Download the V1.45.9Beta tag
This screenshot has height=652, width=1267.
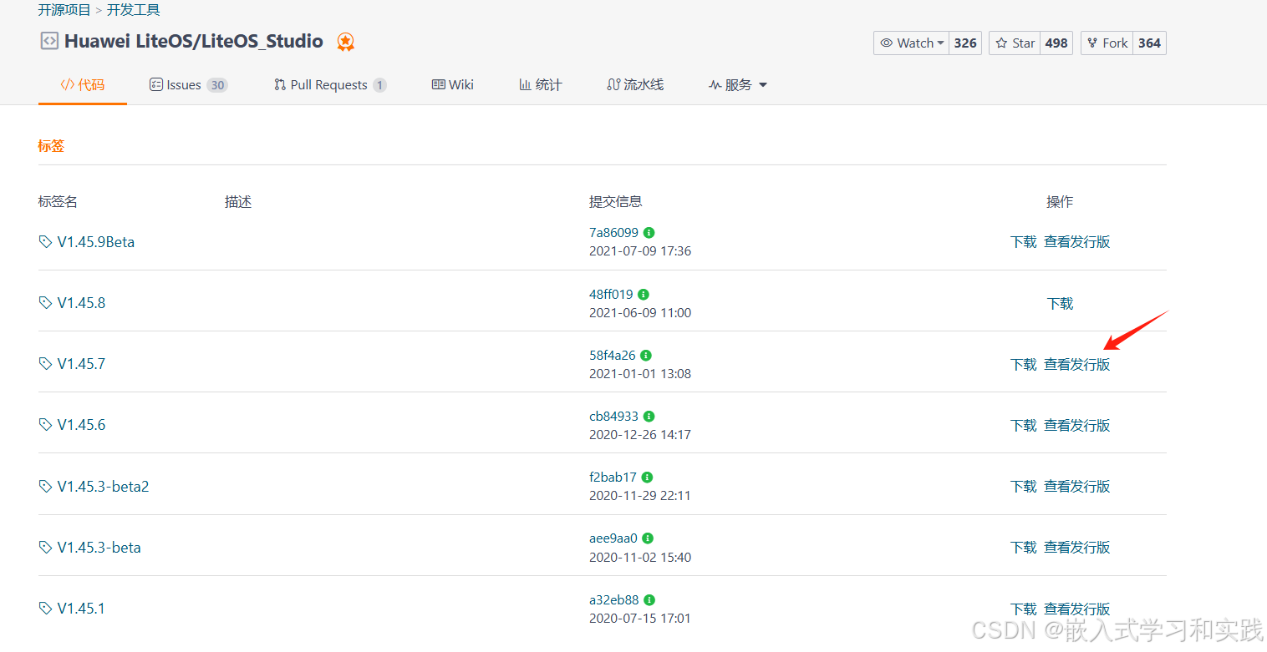coord(1024,242)
